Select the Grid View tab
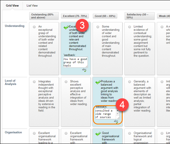This screenshot has width=170, height=144. [12, 6]
